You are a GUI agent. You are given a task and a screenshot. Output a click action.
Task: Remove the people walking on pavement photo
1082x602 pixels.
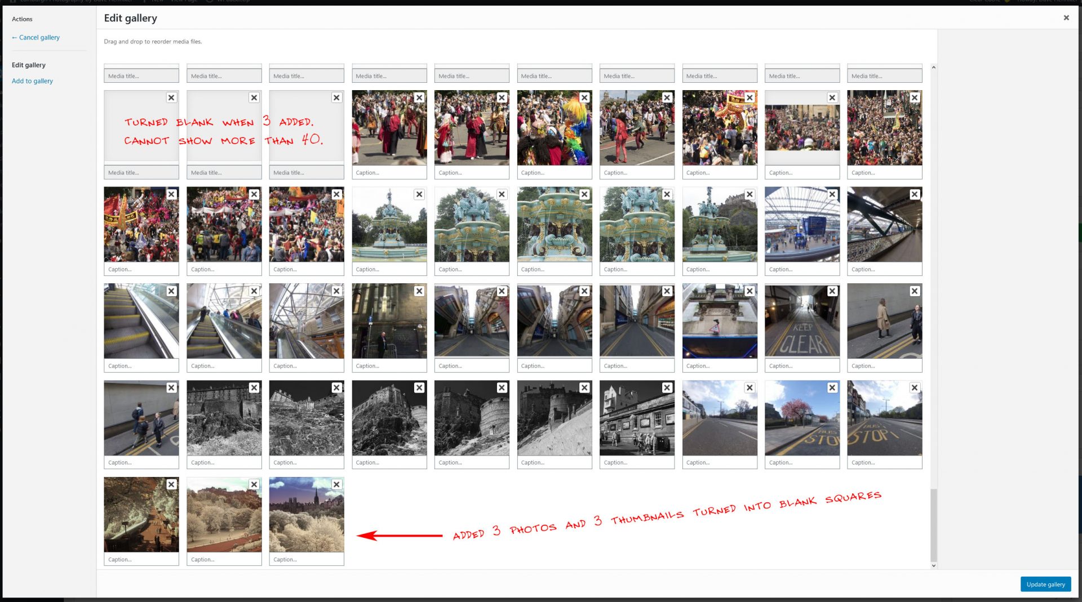tap(171, 387)
